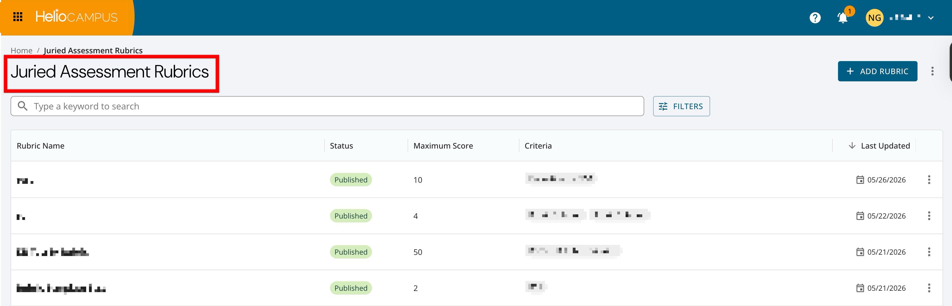Sort by Rubric Name column header
The image size is (952, 306).
pyautogui.click(x=41, y=146)
